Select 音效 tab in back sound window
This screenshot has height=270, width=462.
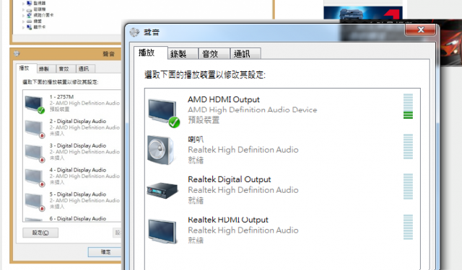[x=66, y=68]
